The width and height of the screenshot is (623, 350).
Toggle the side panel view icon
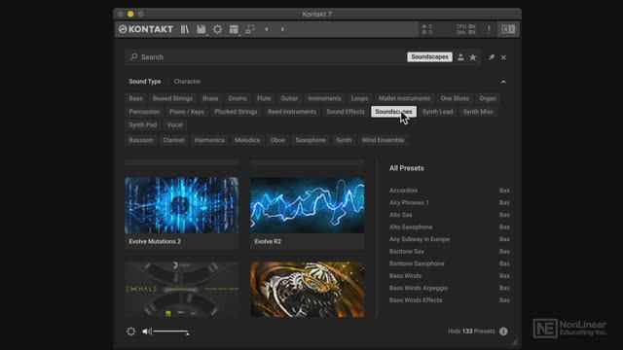508,29
